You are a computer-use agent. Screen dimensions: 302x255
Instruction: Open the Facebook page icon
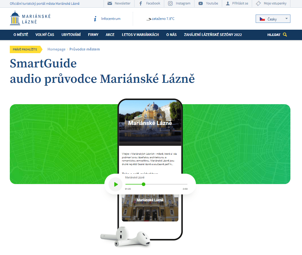140,4
